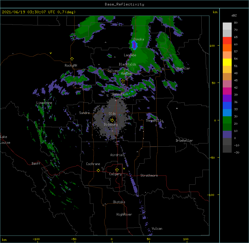Click the Sylvan city label
Viewport: 249px width, 243px height.
pyautogui.click(x=113, y=71)
